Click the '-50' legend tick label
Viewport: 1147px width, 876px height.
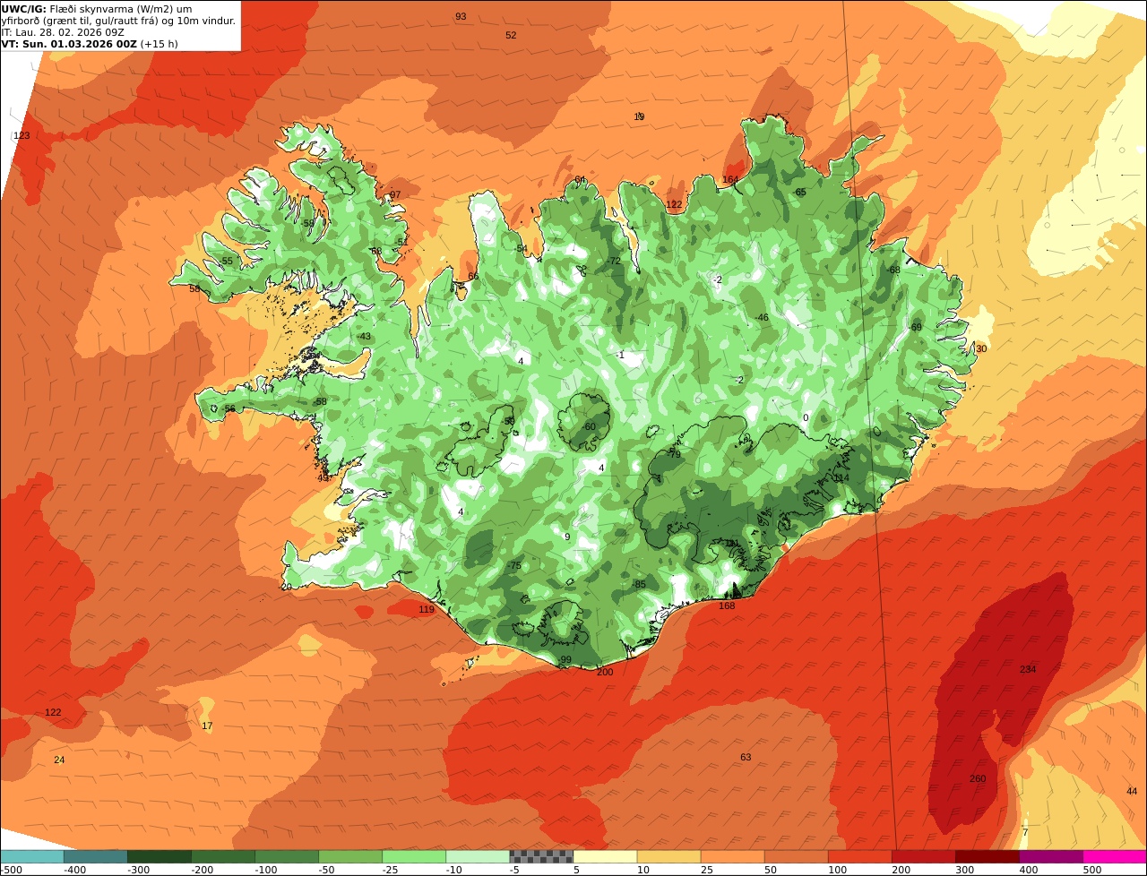coord(329,870)
